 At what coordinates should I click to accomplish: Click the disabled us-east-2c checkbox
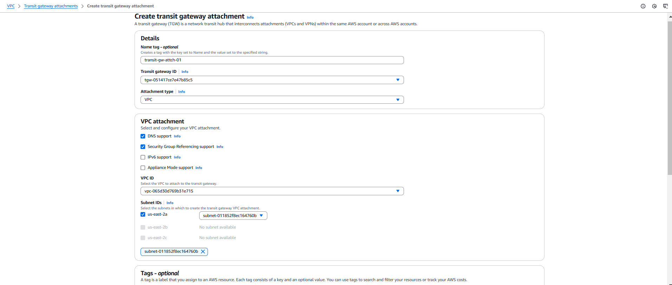143,238
